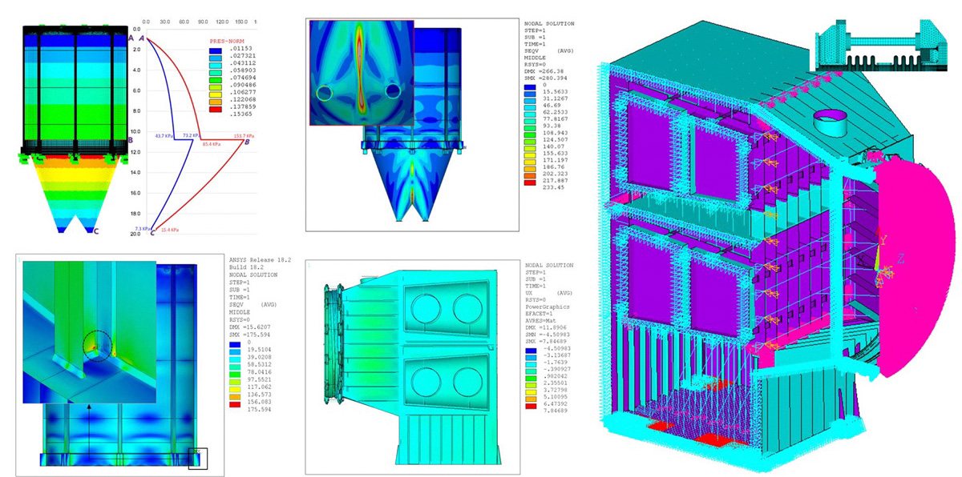Click the .074694 legend value
The image size is (962, 477).
(244, 78)
